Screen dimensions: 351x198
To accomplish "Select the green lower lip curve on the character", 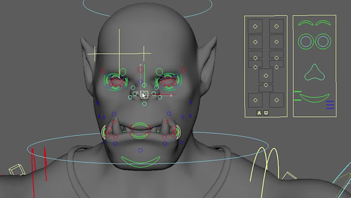I will pyautogui.click(x=139, y=136).
